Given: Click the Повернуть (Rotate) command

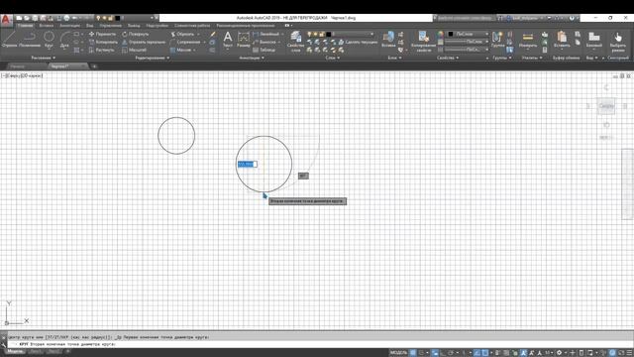Looking at the screenshot, I should click(x=136, y=34).
